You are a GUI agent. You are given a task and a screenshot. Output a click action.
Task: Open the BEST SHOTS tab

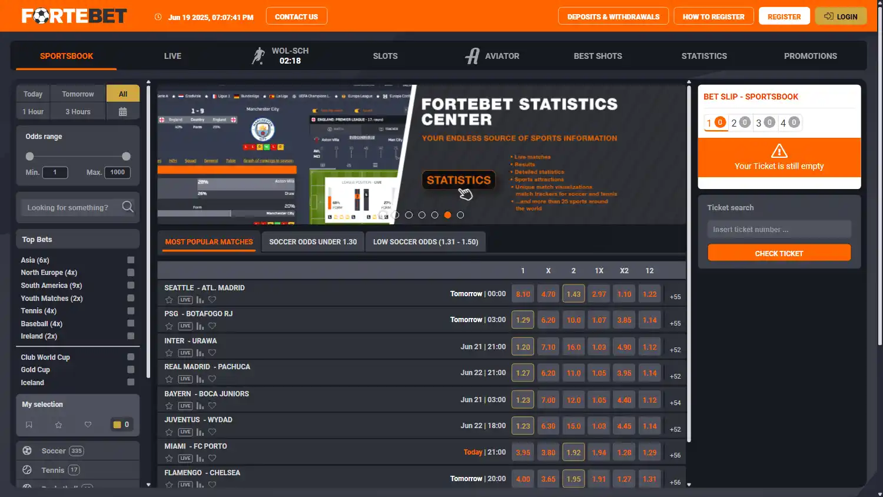pyautogui.click(x=597, y=56)
